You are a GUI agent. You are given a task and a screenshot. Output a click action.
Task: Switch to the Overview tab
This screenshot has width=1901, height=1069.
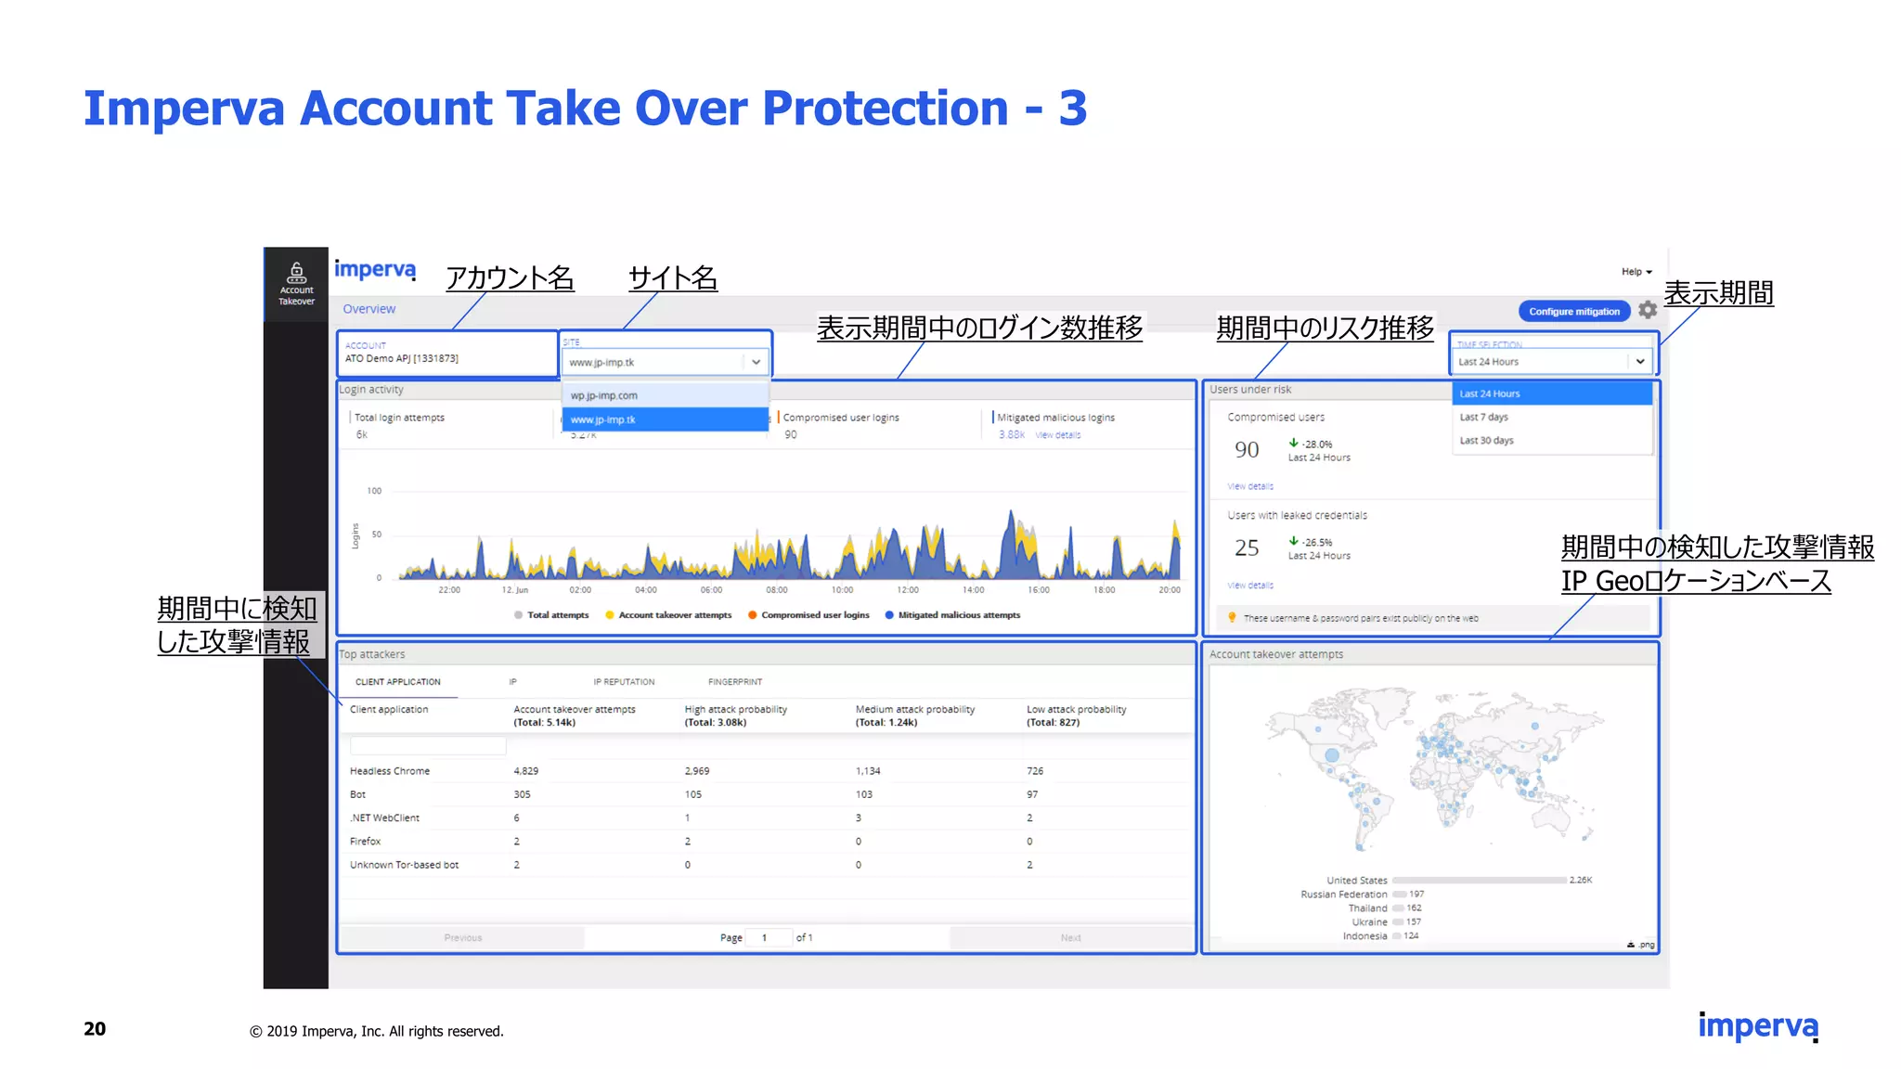(x=369, y=309)
